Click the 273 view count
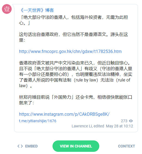Image resolution: width=142 pixels, height=154 pixels. (x=124, y=121)
